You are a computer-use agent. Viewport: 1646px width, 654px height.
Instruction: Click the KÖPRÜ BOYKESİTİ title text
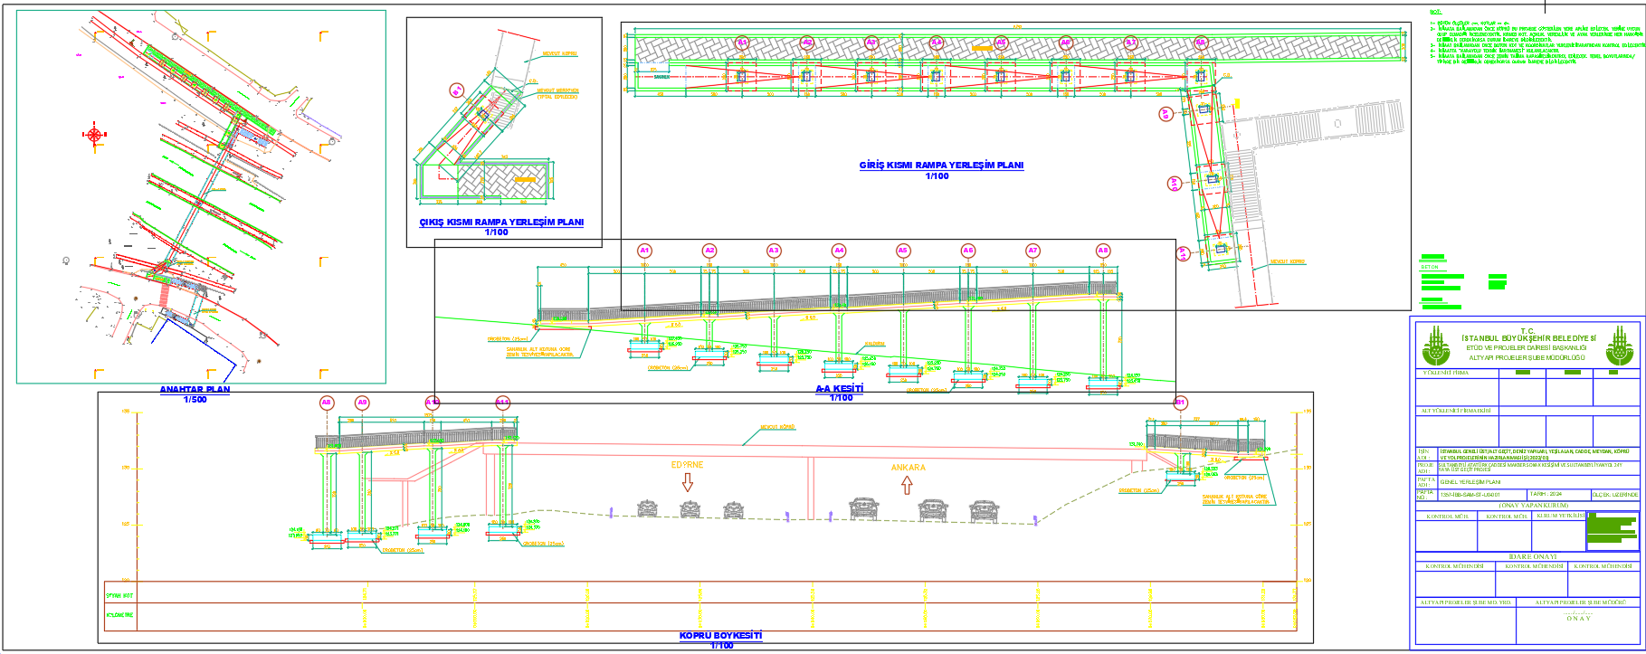720,636
